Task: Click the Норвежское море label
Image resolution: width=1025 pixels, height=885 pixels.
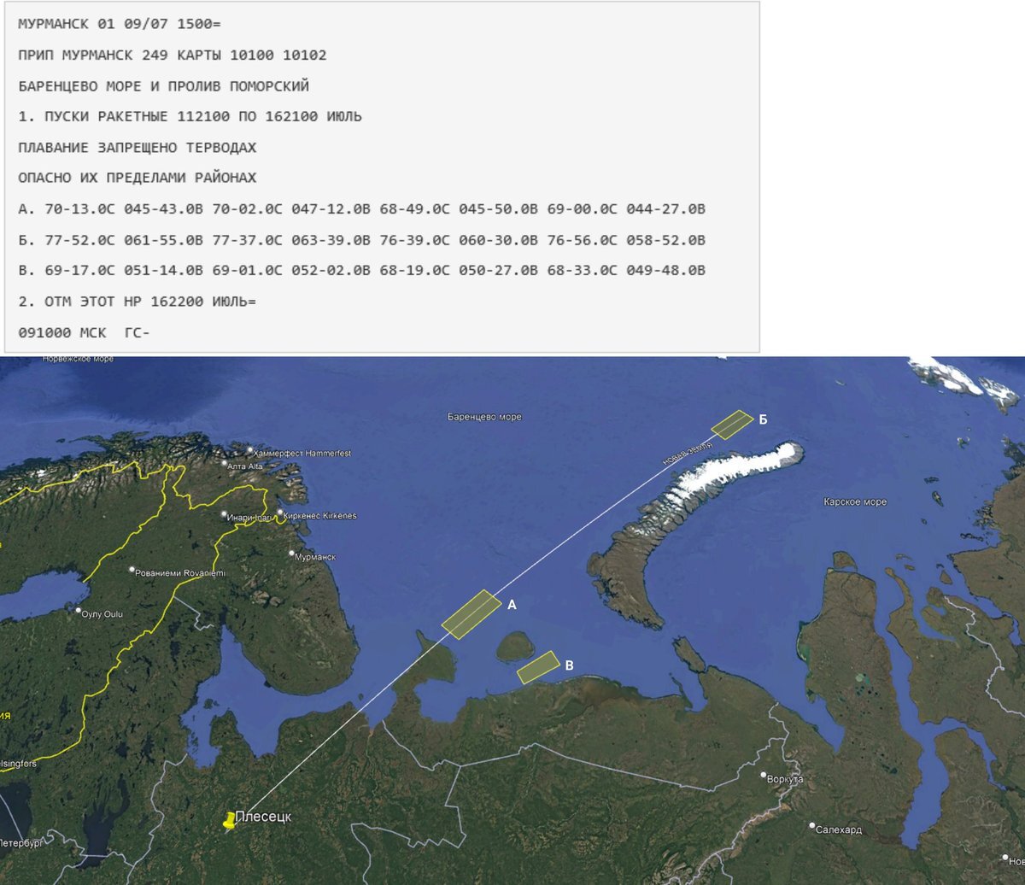Action: pos(78,360)
